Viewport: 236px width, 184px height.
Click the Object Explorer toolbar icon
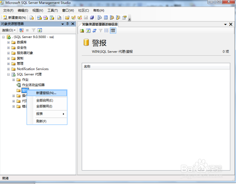[x=112, y=17]
